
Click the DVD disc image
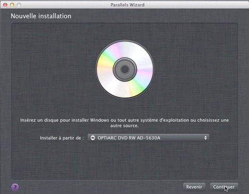[125, 69]
